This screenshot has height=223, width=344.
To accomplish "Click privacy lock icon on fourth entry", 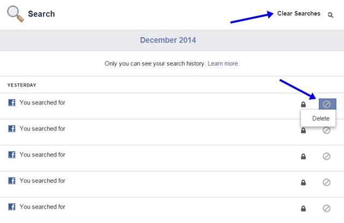I will coord(303,183).
